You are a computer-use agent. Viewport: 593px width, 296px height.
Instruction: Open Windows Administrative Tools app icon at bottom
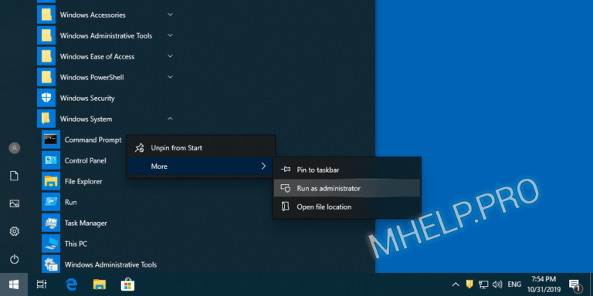(x=51, y=264)
